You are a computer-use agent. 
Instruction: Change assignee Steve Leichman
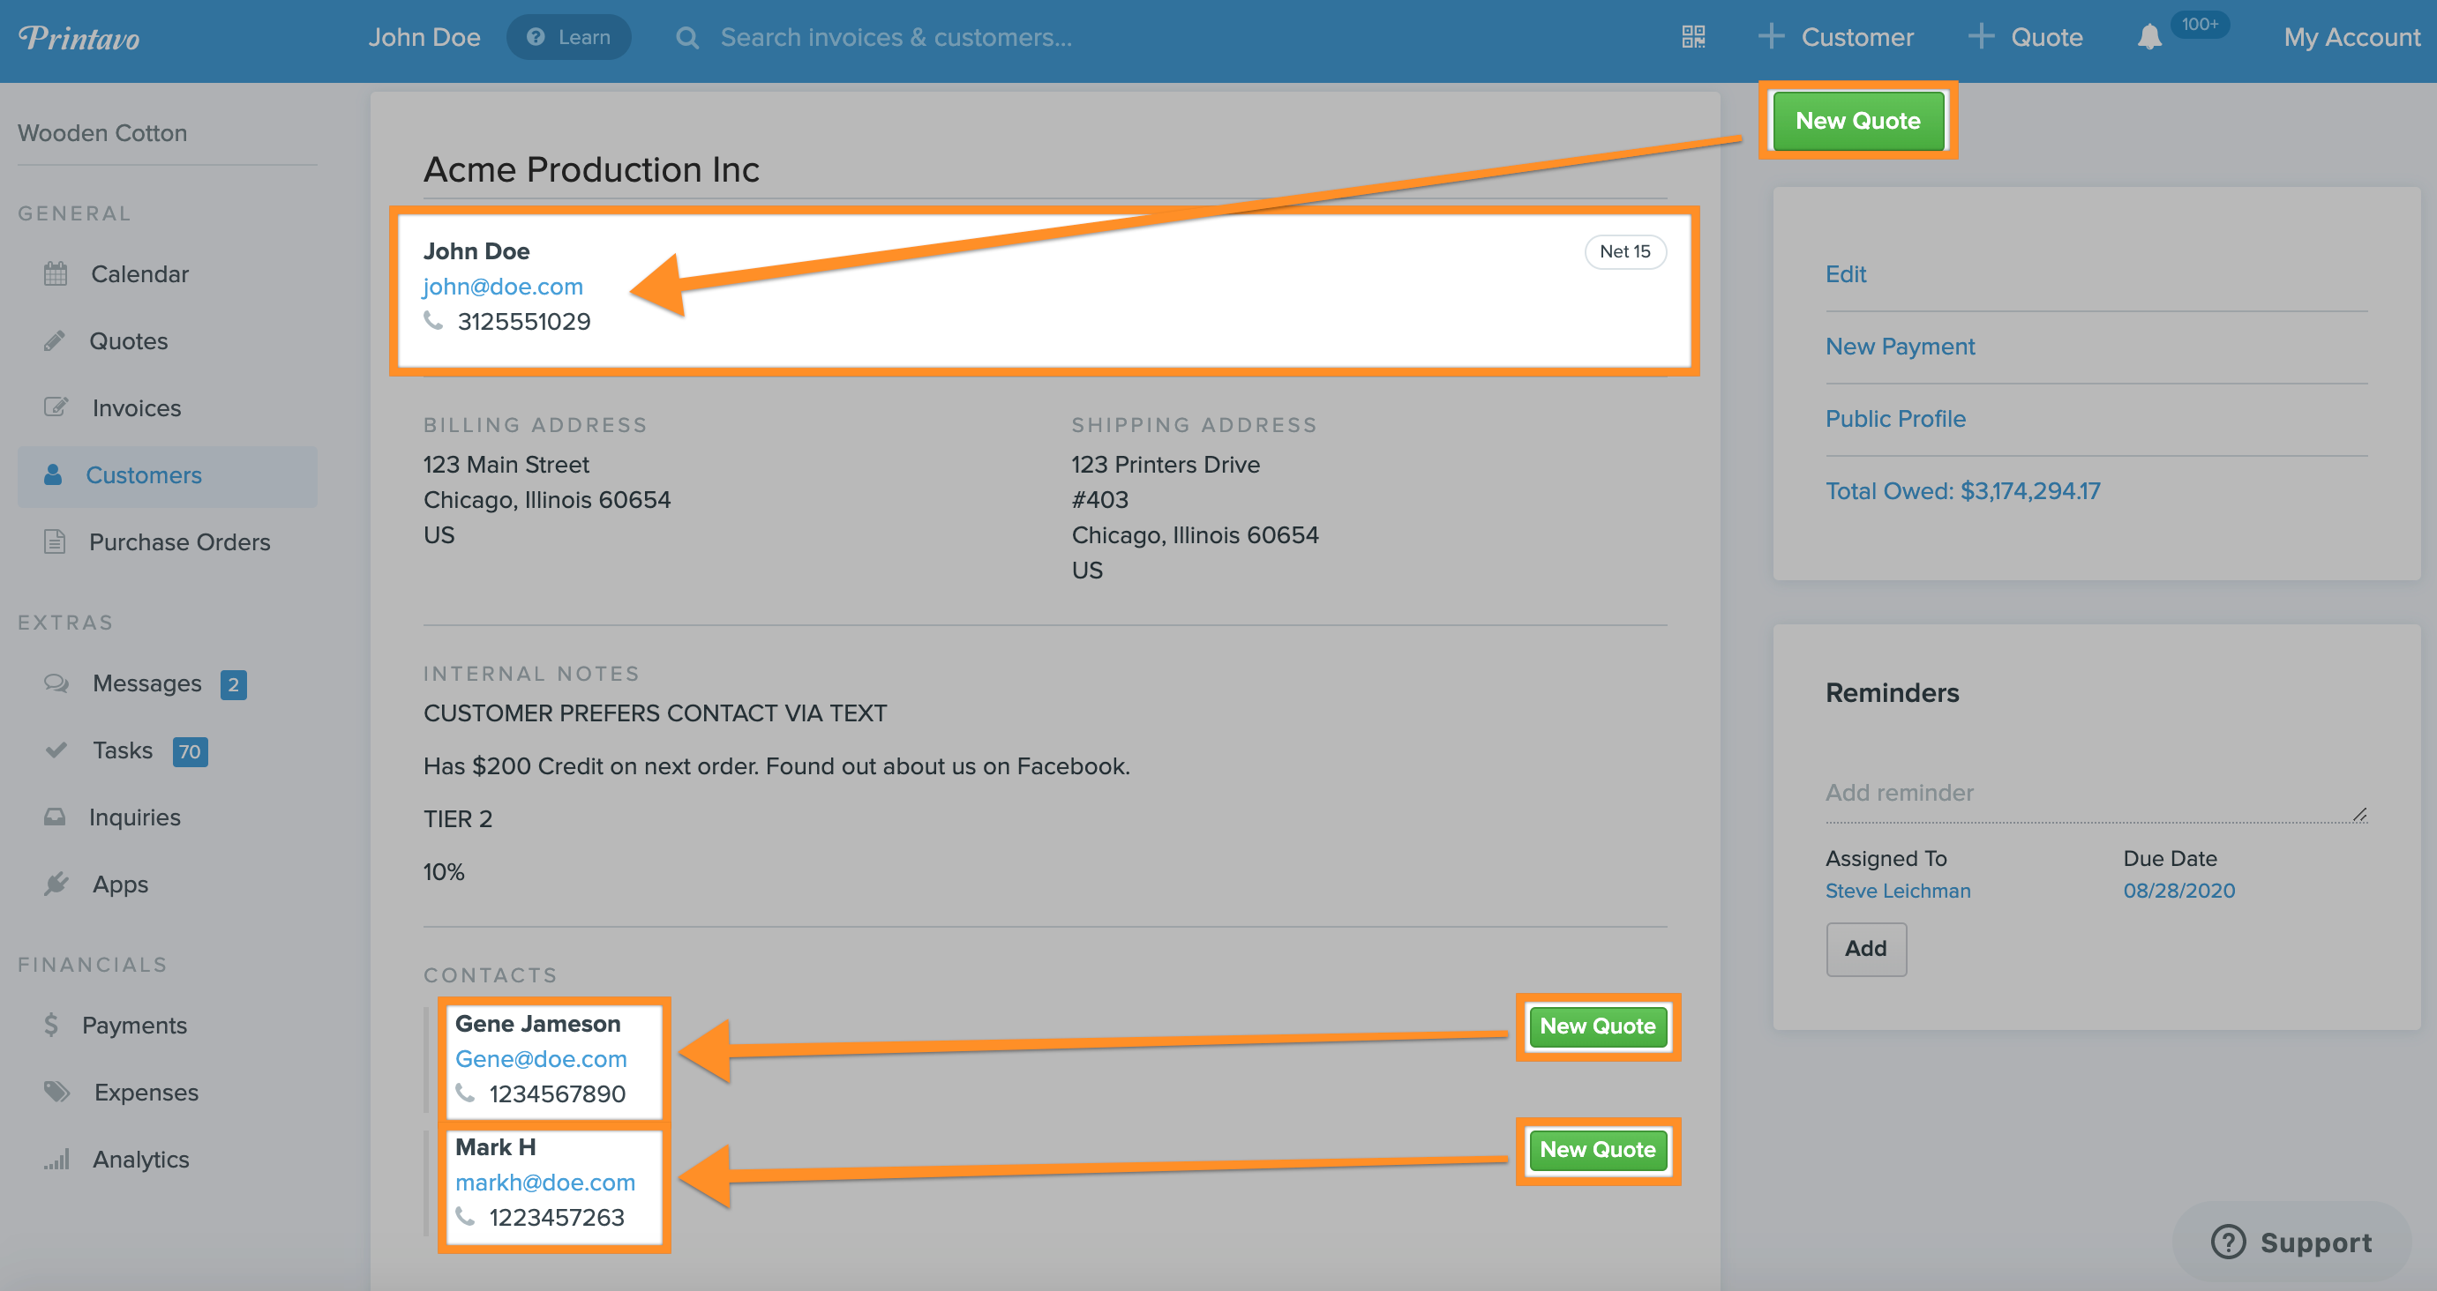coord(1898,891)
